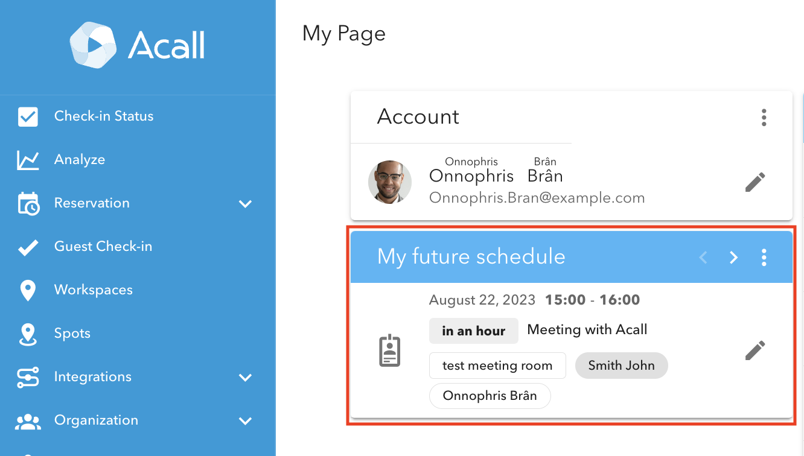Screen dimensions: 804x456
Task: Click the Spots location icon
Action: pos(28,334)
